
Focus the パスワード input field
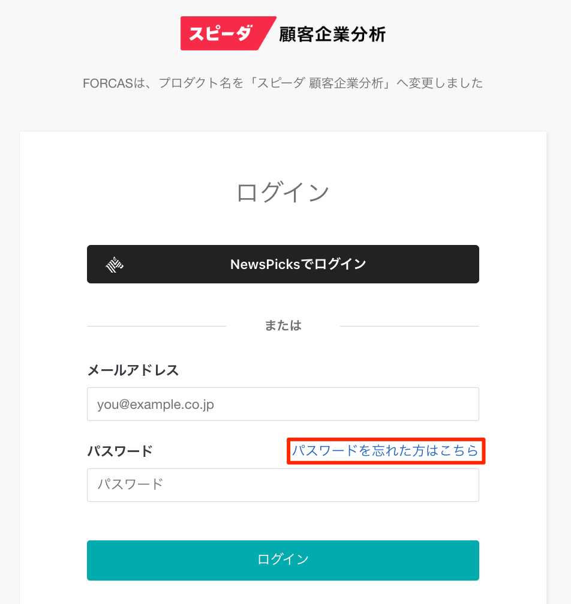point(283,485)
